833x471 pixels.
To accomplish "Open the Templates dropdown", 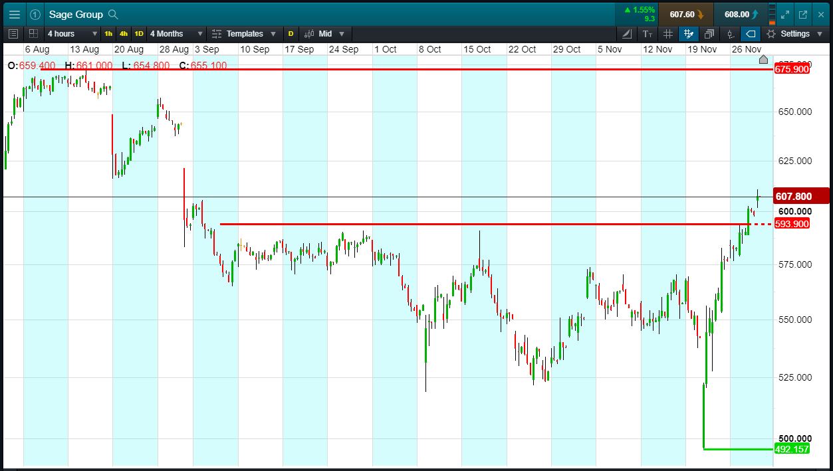I will (245, 33).
